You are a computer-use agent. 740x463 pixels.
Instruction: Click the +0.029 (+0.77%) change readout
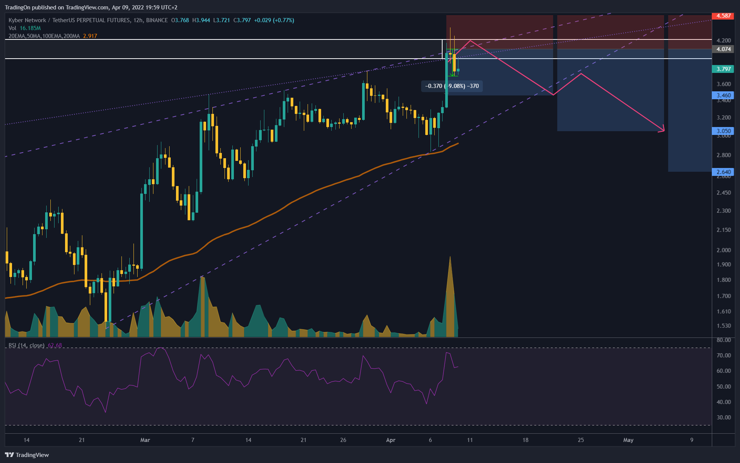click(274, 20)
